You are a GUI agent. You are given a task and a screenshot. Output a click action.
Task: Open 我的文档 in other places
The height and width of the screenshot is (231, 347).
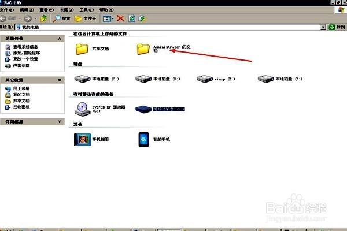[x=21, y=95]
